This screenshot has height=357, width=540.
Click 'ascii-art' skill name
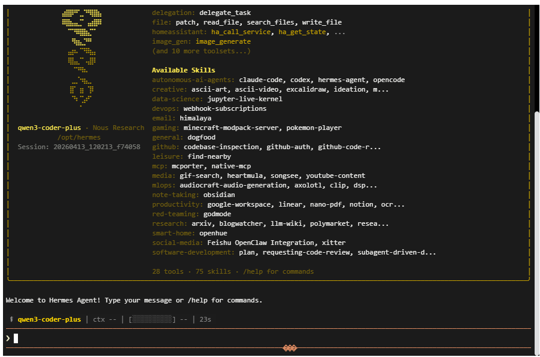(x=209, y=90)
